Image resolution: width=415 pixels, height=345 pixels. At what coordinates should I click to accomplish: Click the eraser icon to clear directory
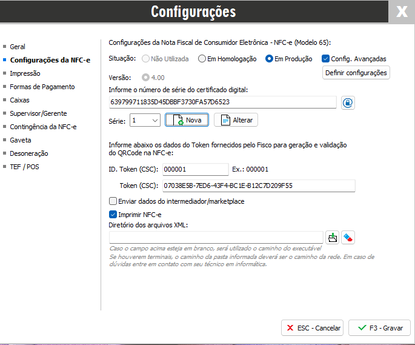click(348, 237)
